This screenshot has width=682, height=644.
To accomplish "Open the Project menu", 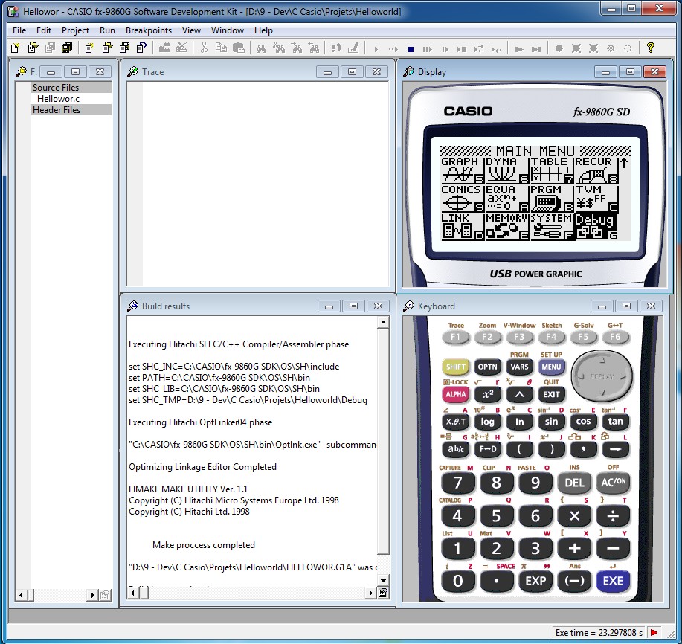I will pos(75,30).
